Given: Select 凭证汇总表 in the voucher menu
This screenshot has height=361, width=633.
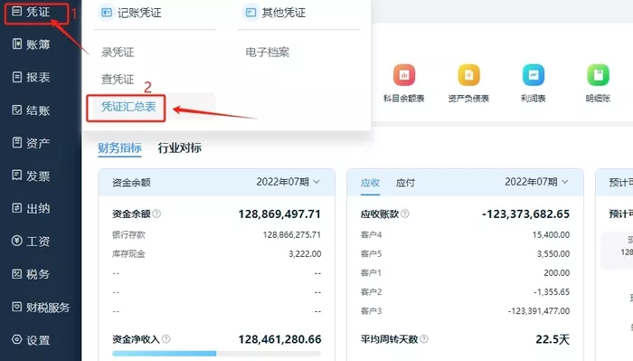Looking at the screenshot, I should tap(128, 107).
